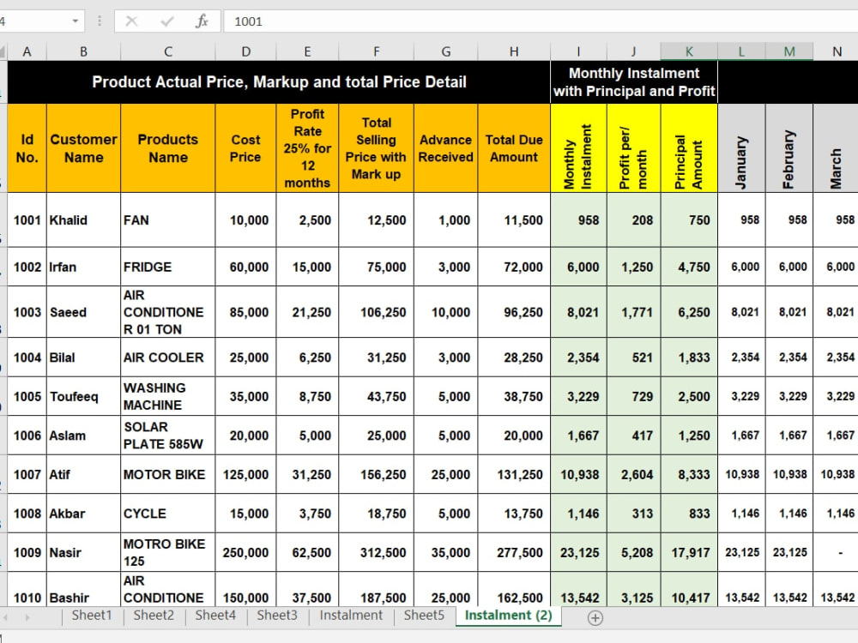Select column C header
Image resolution: width=858 pixels, height=643 pixels.
point(168,52)
